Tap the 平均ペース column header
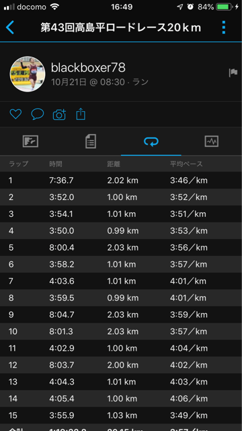 point(186,164)
